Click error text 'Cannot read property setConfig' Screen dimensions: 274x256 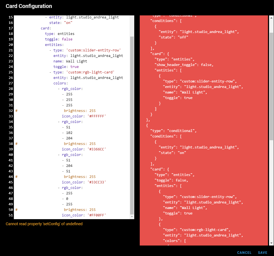coord(44,224)
